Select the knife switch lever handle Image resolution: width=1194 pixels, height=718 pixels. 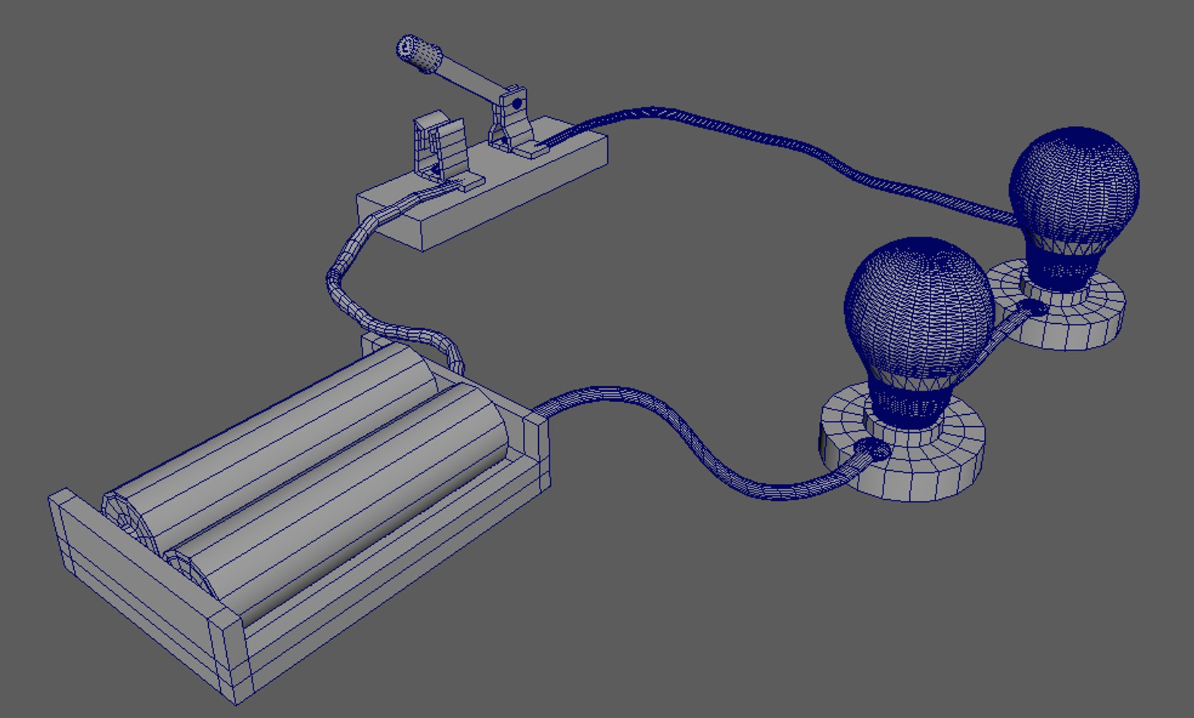tap(420, 53)
